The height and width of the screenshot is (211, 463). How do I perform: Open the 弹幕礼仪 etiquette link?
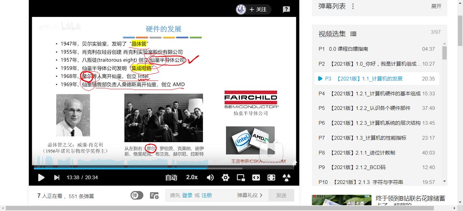[x=250, y=195]
